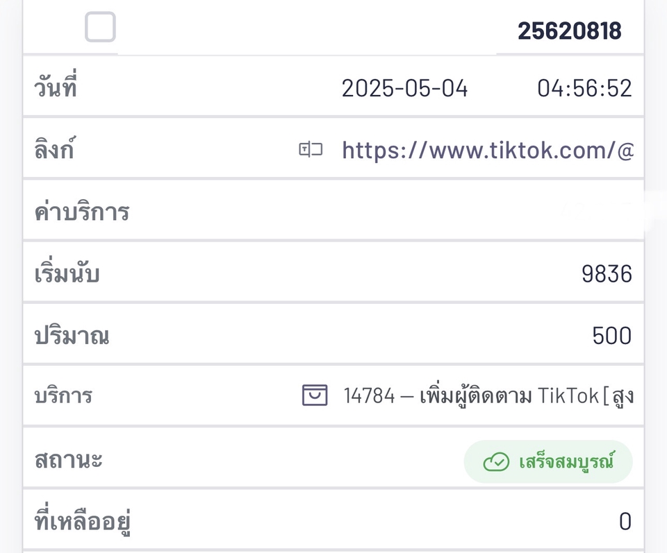Viewport: 667px width, 553px height.
Task: Click the เริ่มนับ value 9836
Action: 608,273
